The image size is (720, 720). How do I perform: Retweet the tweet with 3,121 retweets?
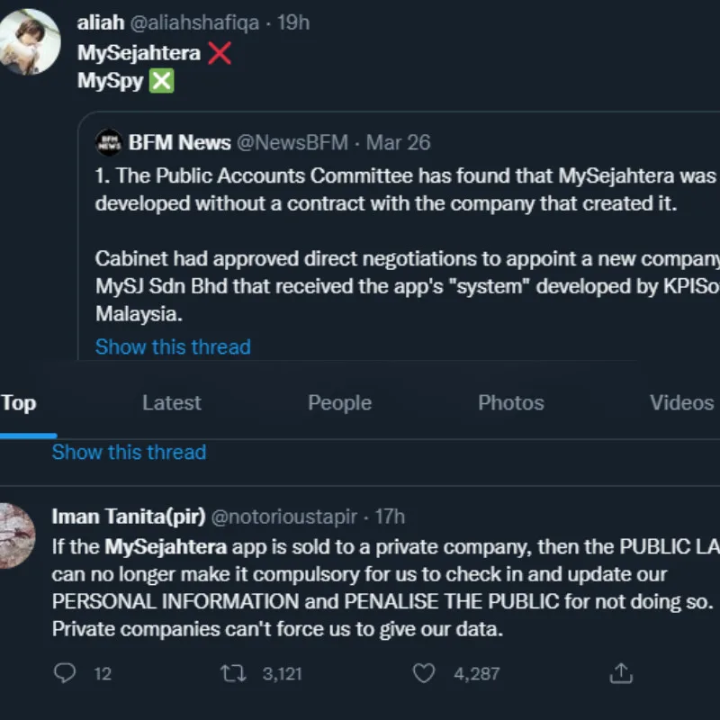234,673
